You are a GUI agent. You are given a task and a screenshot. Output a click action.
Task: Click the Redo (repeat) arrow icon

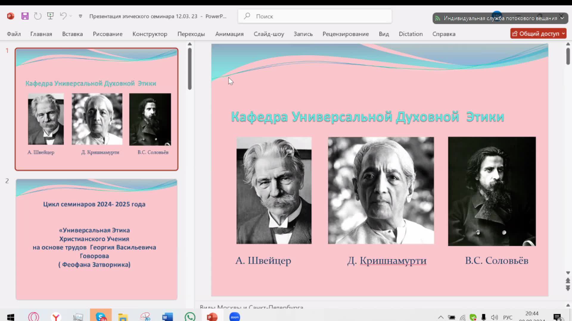[x=38, y=16]
